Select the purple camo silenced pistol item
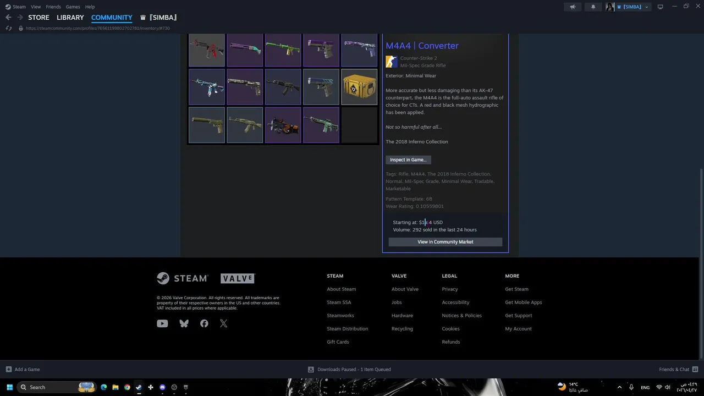 click(359, 50)
